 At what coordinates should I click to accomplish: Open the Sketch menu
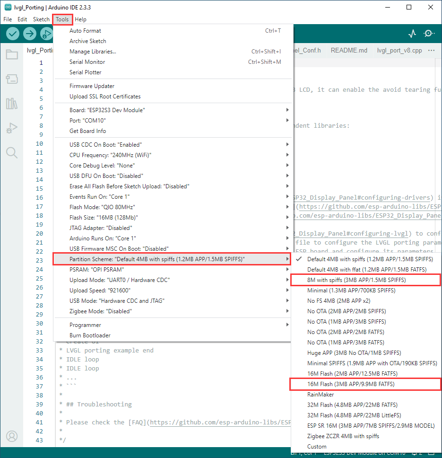click(x=41, y=19)
